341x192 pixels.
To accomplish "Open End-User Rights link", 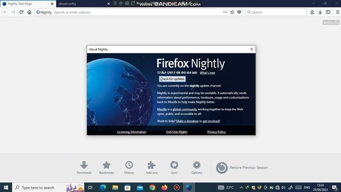I will coord(176,132).
